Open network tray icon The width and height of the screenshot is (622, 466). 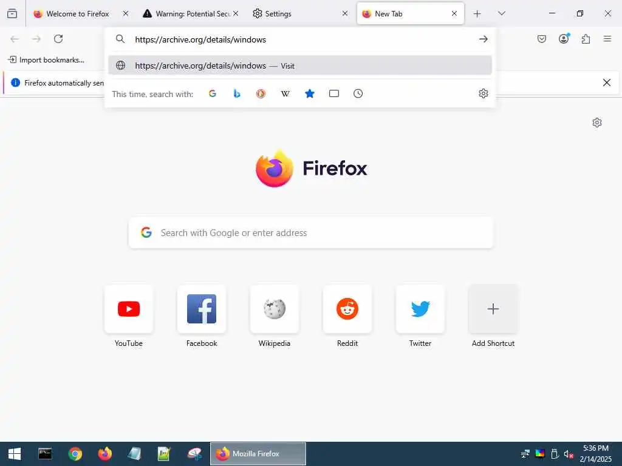(x=525, y=454)
